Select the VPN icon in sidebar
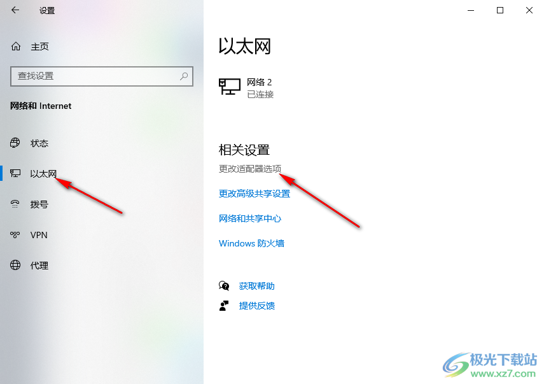 tap(15, 235)
